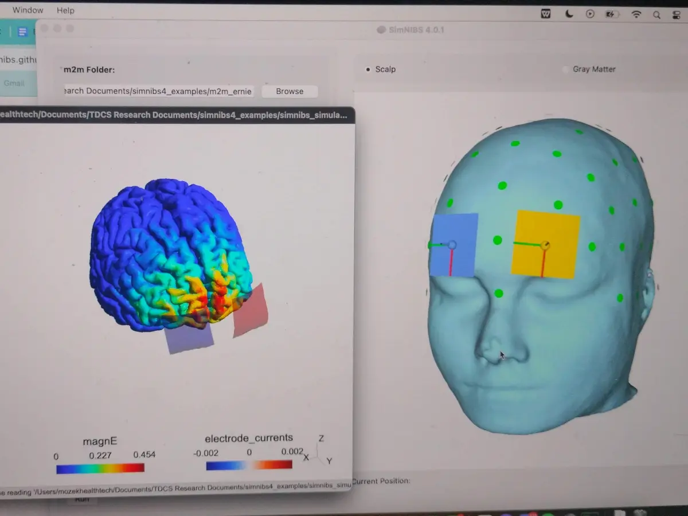Click the blue document icon in browser toolbar
This screenshot has width=688, height=516.
tap(22, 32)
